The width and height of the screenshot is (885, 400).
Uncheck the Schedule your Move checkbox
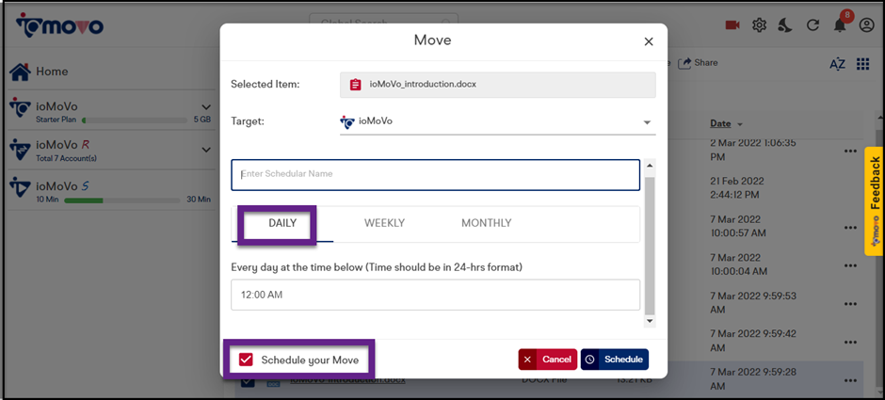pos(246,360)
